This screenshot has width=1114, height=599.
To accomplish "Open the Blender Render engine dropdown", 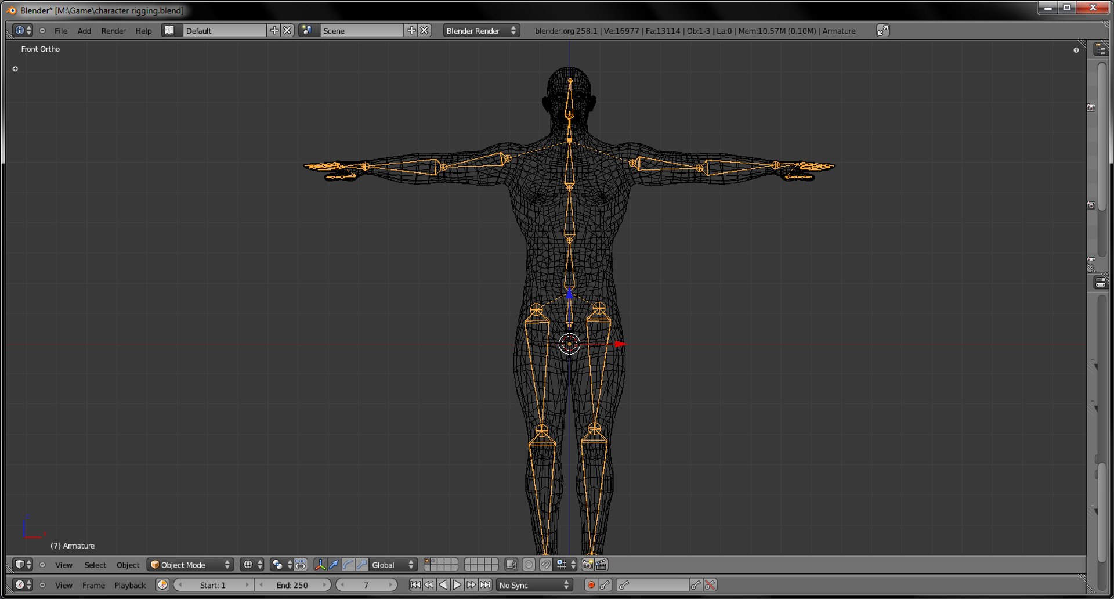I will coord(481,31).
